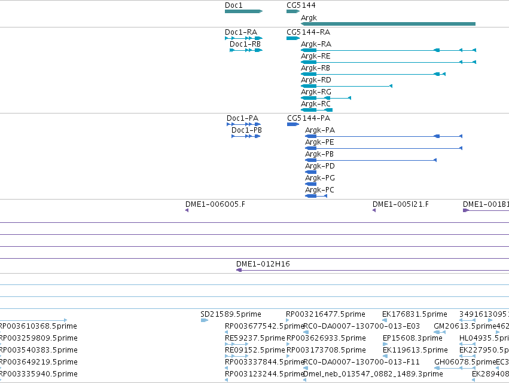Click the DME1-012H16 feature label
Viewport: 509px width, 383px height.
click(x=263, y=264)
